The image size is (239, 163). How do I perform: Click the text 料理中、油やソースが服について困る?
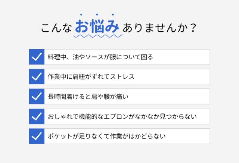pos(100,57)
